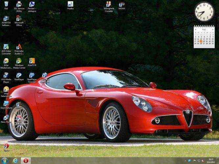Open the EasyCapture shortcut

click(6, 105)
